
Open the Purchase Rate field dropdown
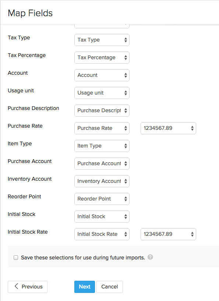pyautogui.click(x=102, y=128)
